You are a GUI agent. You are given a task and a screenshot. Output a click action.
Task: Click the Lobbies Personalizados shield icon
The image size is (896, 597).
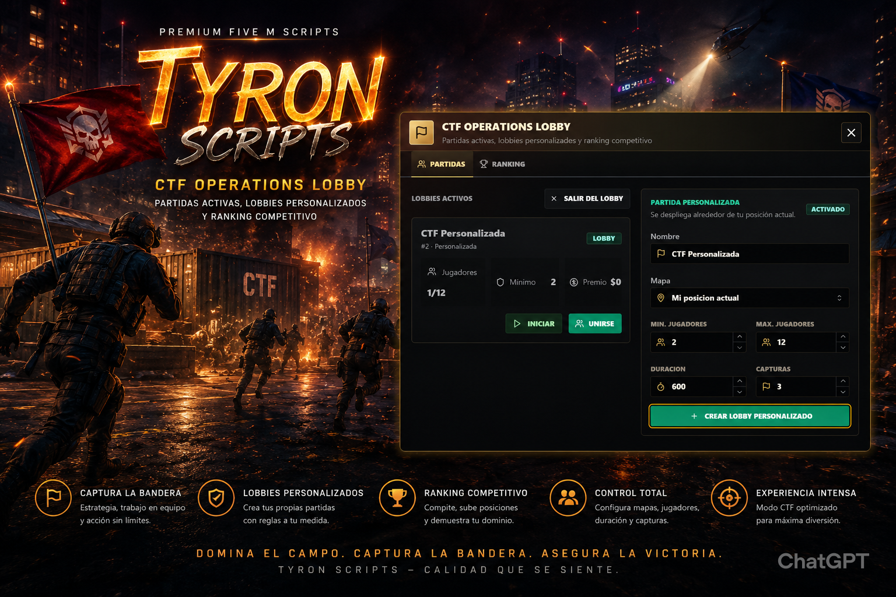tap(216, 498)
